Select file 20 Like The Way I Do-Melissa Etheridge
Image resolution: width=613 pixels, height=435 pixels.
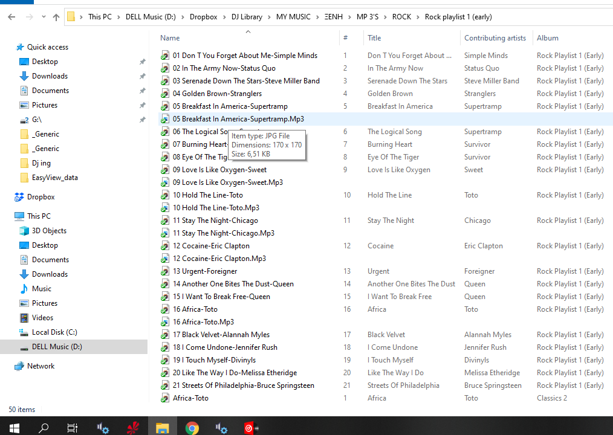(x=235, y=372)
